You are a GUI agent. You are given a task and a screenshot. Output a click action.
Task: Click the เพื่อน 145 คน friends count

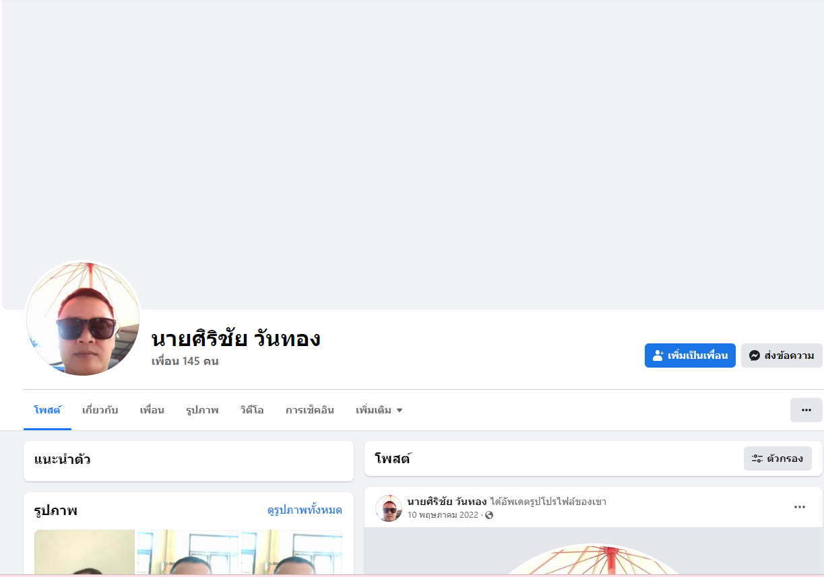click(185, 362)
